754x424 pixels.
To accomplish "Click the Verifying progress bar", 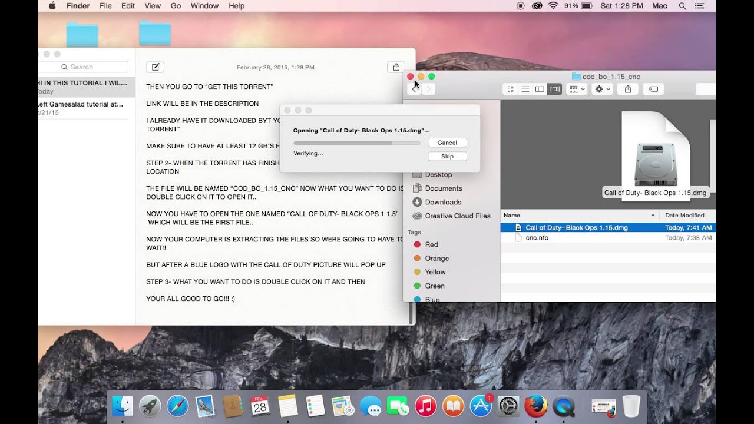I will point(357,143).
